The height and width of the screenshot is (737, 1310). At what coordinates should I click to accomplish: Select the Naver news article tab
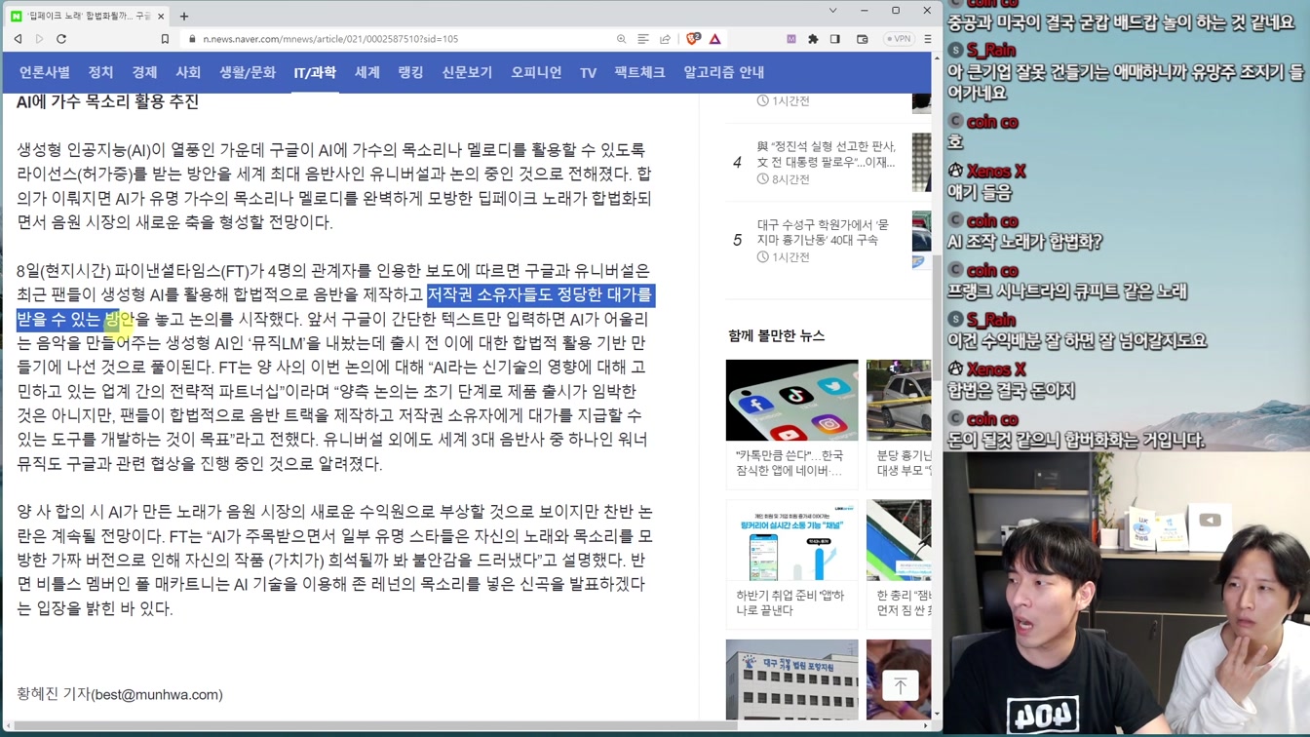tap(89, 16)
